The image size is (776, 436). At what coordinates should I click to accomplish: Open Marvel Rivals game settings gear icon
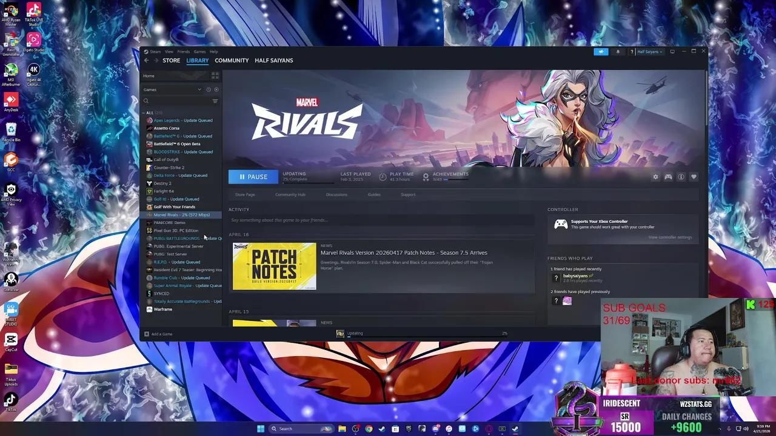click(655, 177)
